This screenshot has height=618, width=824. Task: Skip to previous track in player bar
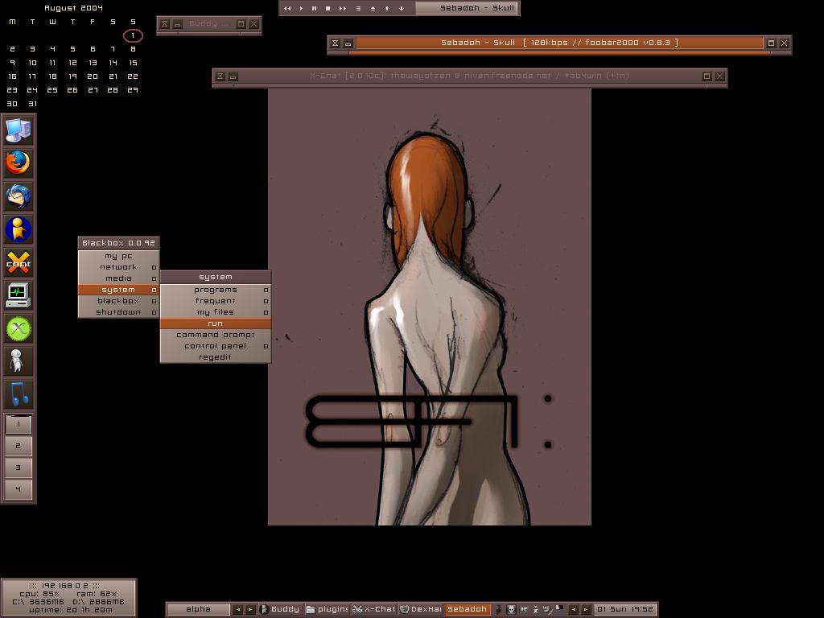coord(287,8)
